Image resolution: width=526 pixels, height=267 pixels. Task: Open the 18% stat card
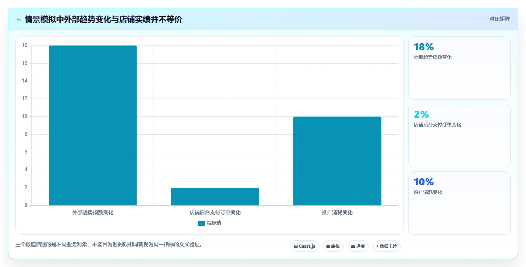(x=459, y=68)
